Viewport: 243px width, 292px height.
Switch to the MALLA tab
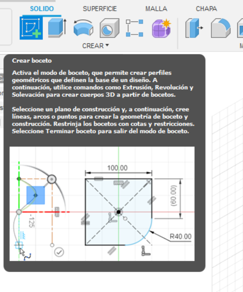coord(156,9)
